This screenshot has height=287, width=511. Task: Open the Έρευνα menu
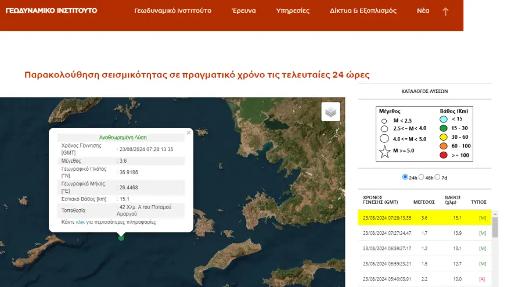point(243,11)
